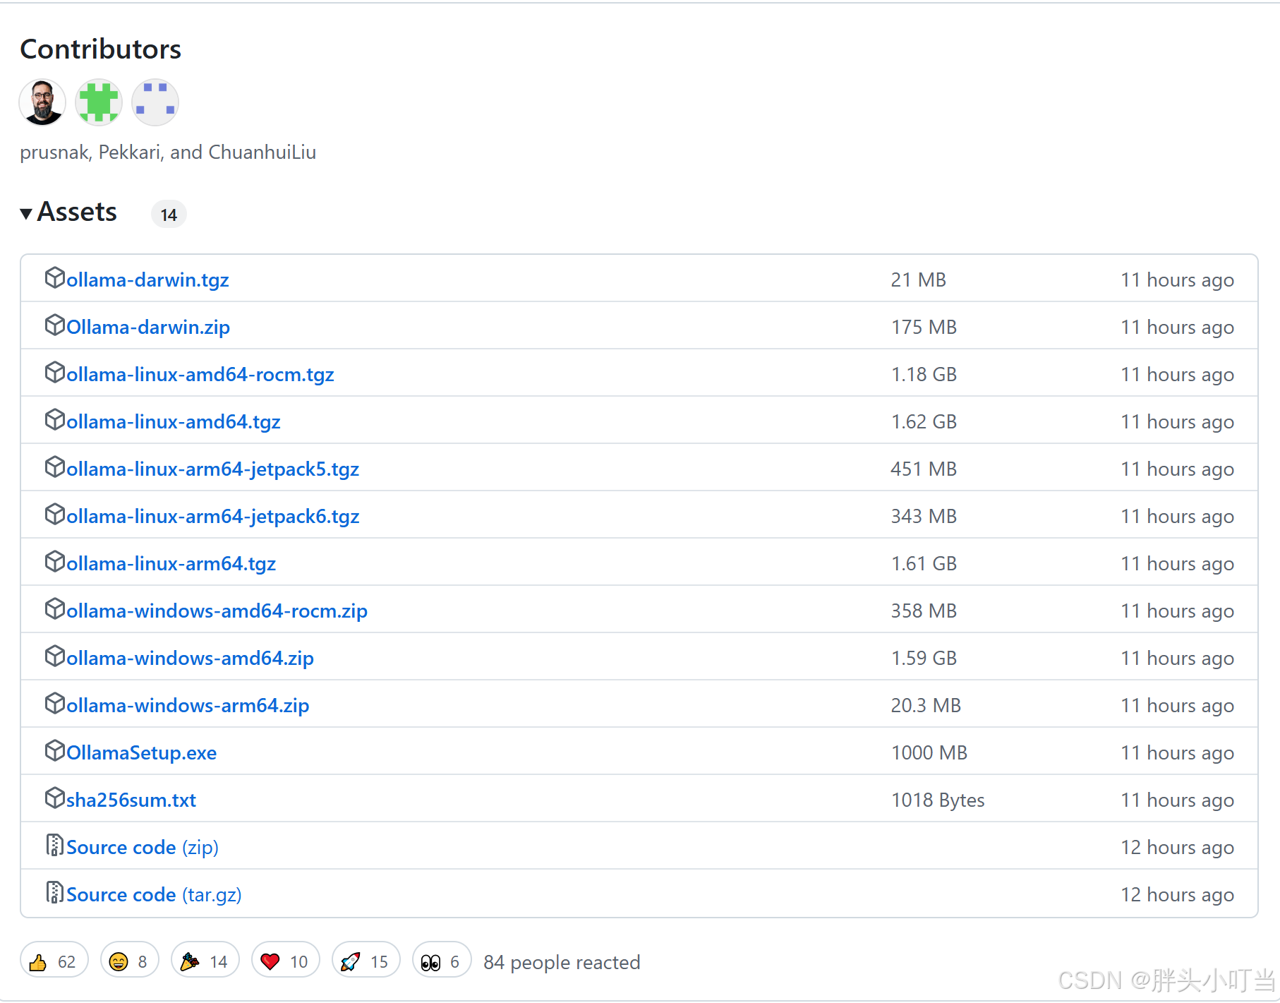Download ollama-linux-amd64-rocm.tgz
The width and height of the screenshot is (1280, 1003).
(x=200, y=374)
